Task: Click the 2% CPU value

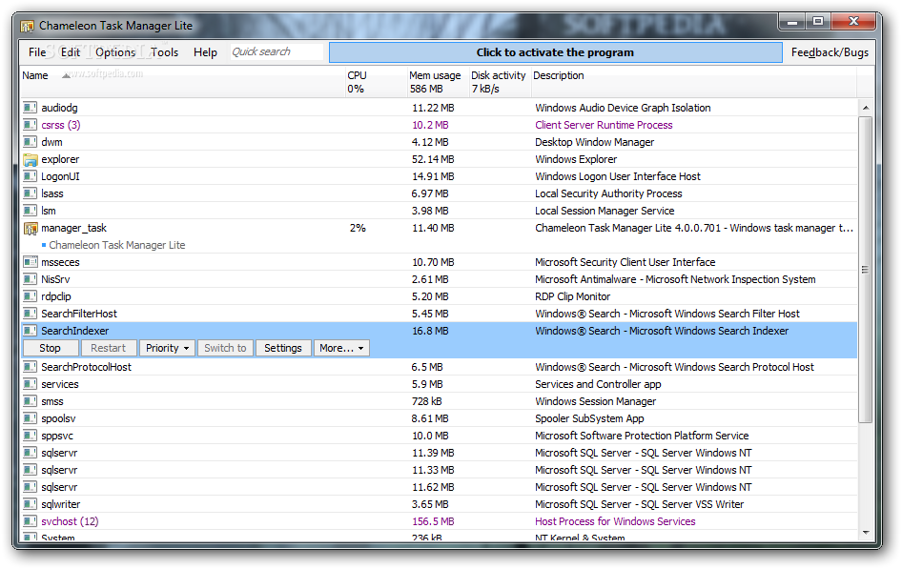Action: tap(358, 228)
